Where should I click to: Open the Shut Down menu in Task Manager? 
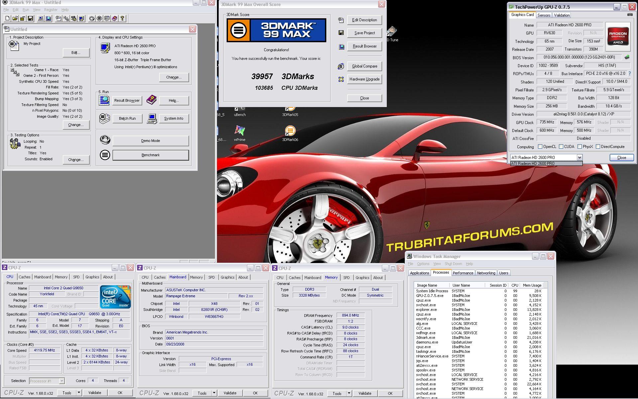click(453, 264)
